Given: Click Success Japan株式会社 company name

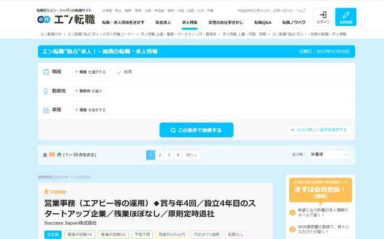Looking at the screenshot, I should 71,223.
